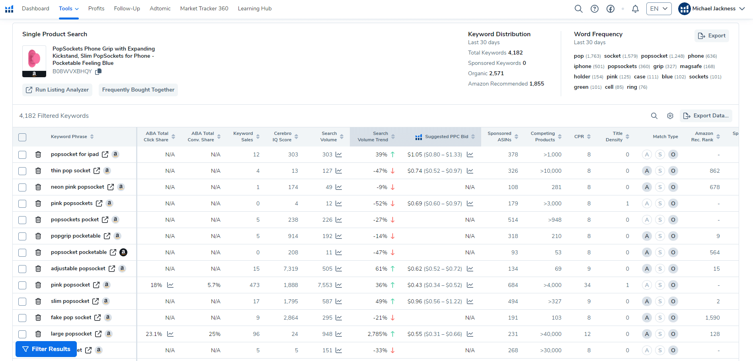Image resolution: width=753 pixels, height=361 pixels.
Task: Open external link for 'slim popsocket'
Action: [x=96, y=301]
